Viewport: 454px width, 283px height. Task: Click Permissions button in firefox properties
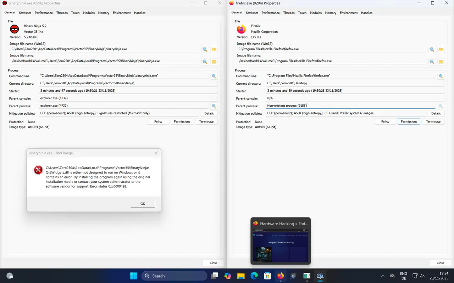[x=409, y=121]
